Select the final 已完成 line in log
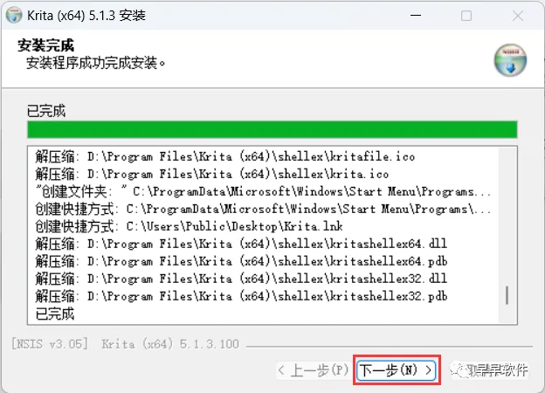Image resolution: width=545 pixels, height=393 pixels. tap(55, 314)
